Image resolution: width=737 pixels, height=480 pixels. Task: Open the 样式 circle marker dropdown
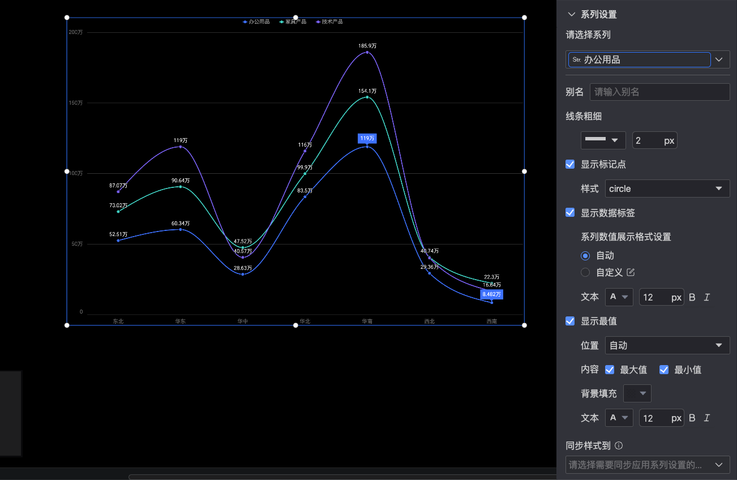pos(667,188)
